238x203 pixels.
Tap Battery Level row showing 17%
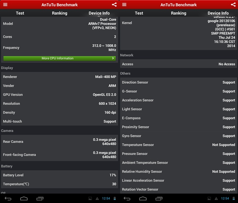(60, 175)
